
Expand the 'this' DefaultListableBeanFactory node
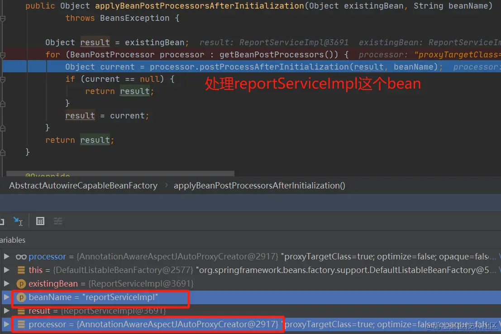click(6, 270)
